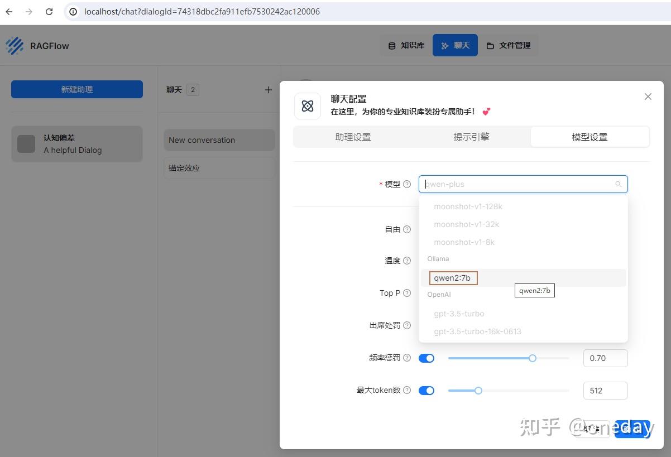Reload the page with the browser refresh icon
Viewport: 671px width, 457px height.
[49, 11]
